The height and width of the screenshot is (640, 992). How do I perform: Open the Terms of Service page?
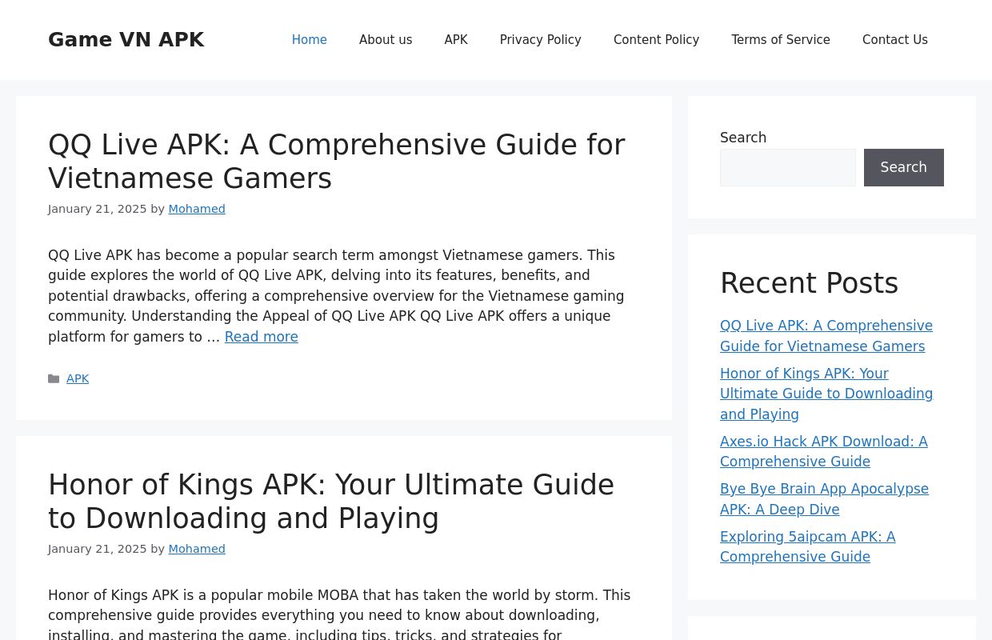coord(780,40)
